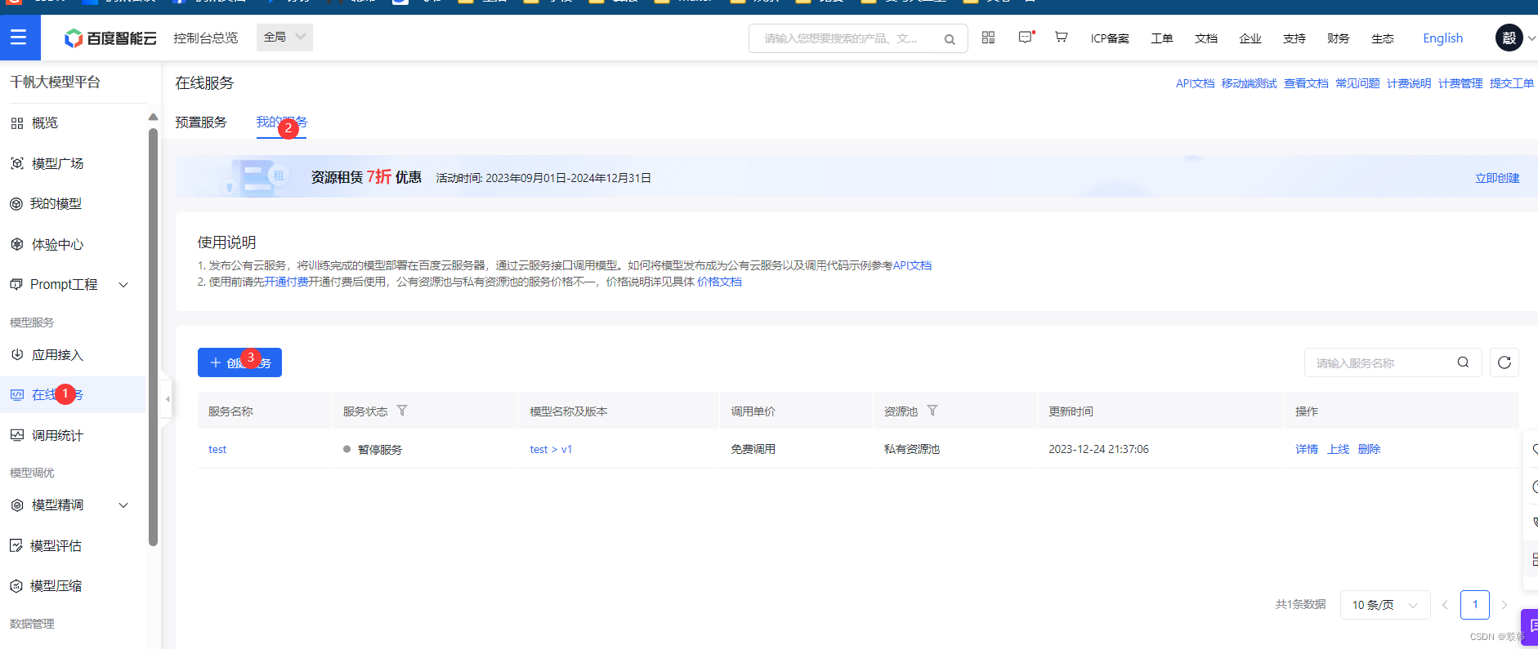Open the 财务 header menu
Image resolution: width=1538 pixels, height=649 pixels.
(x=1339, y=38)
